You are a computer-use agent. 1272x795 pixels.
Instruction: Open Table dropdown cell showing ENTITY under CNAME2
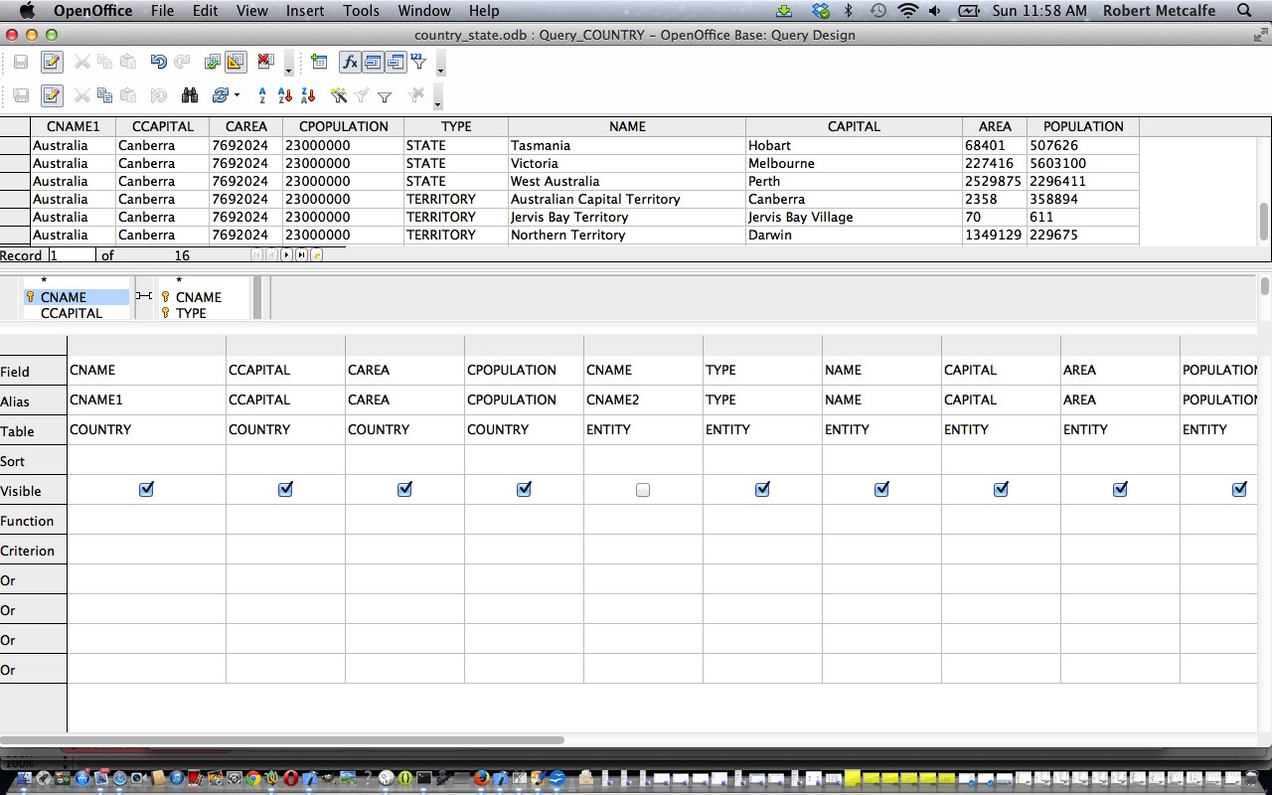[643, 429]
